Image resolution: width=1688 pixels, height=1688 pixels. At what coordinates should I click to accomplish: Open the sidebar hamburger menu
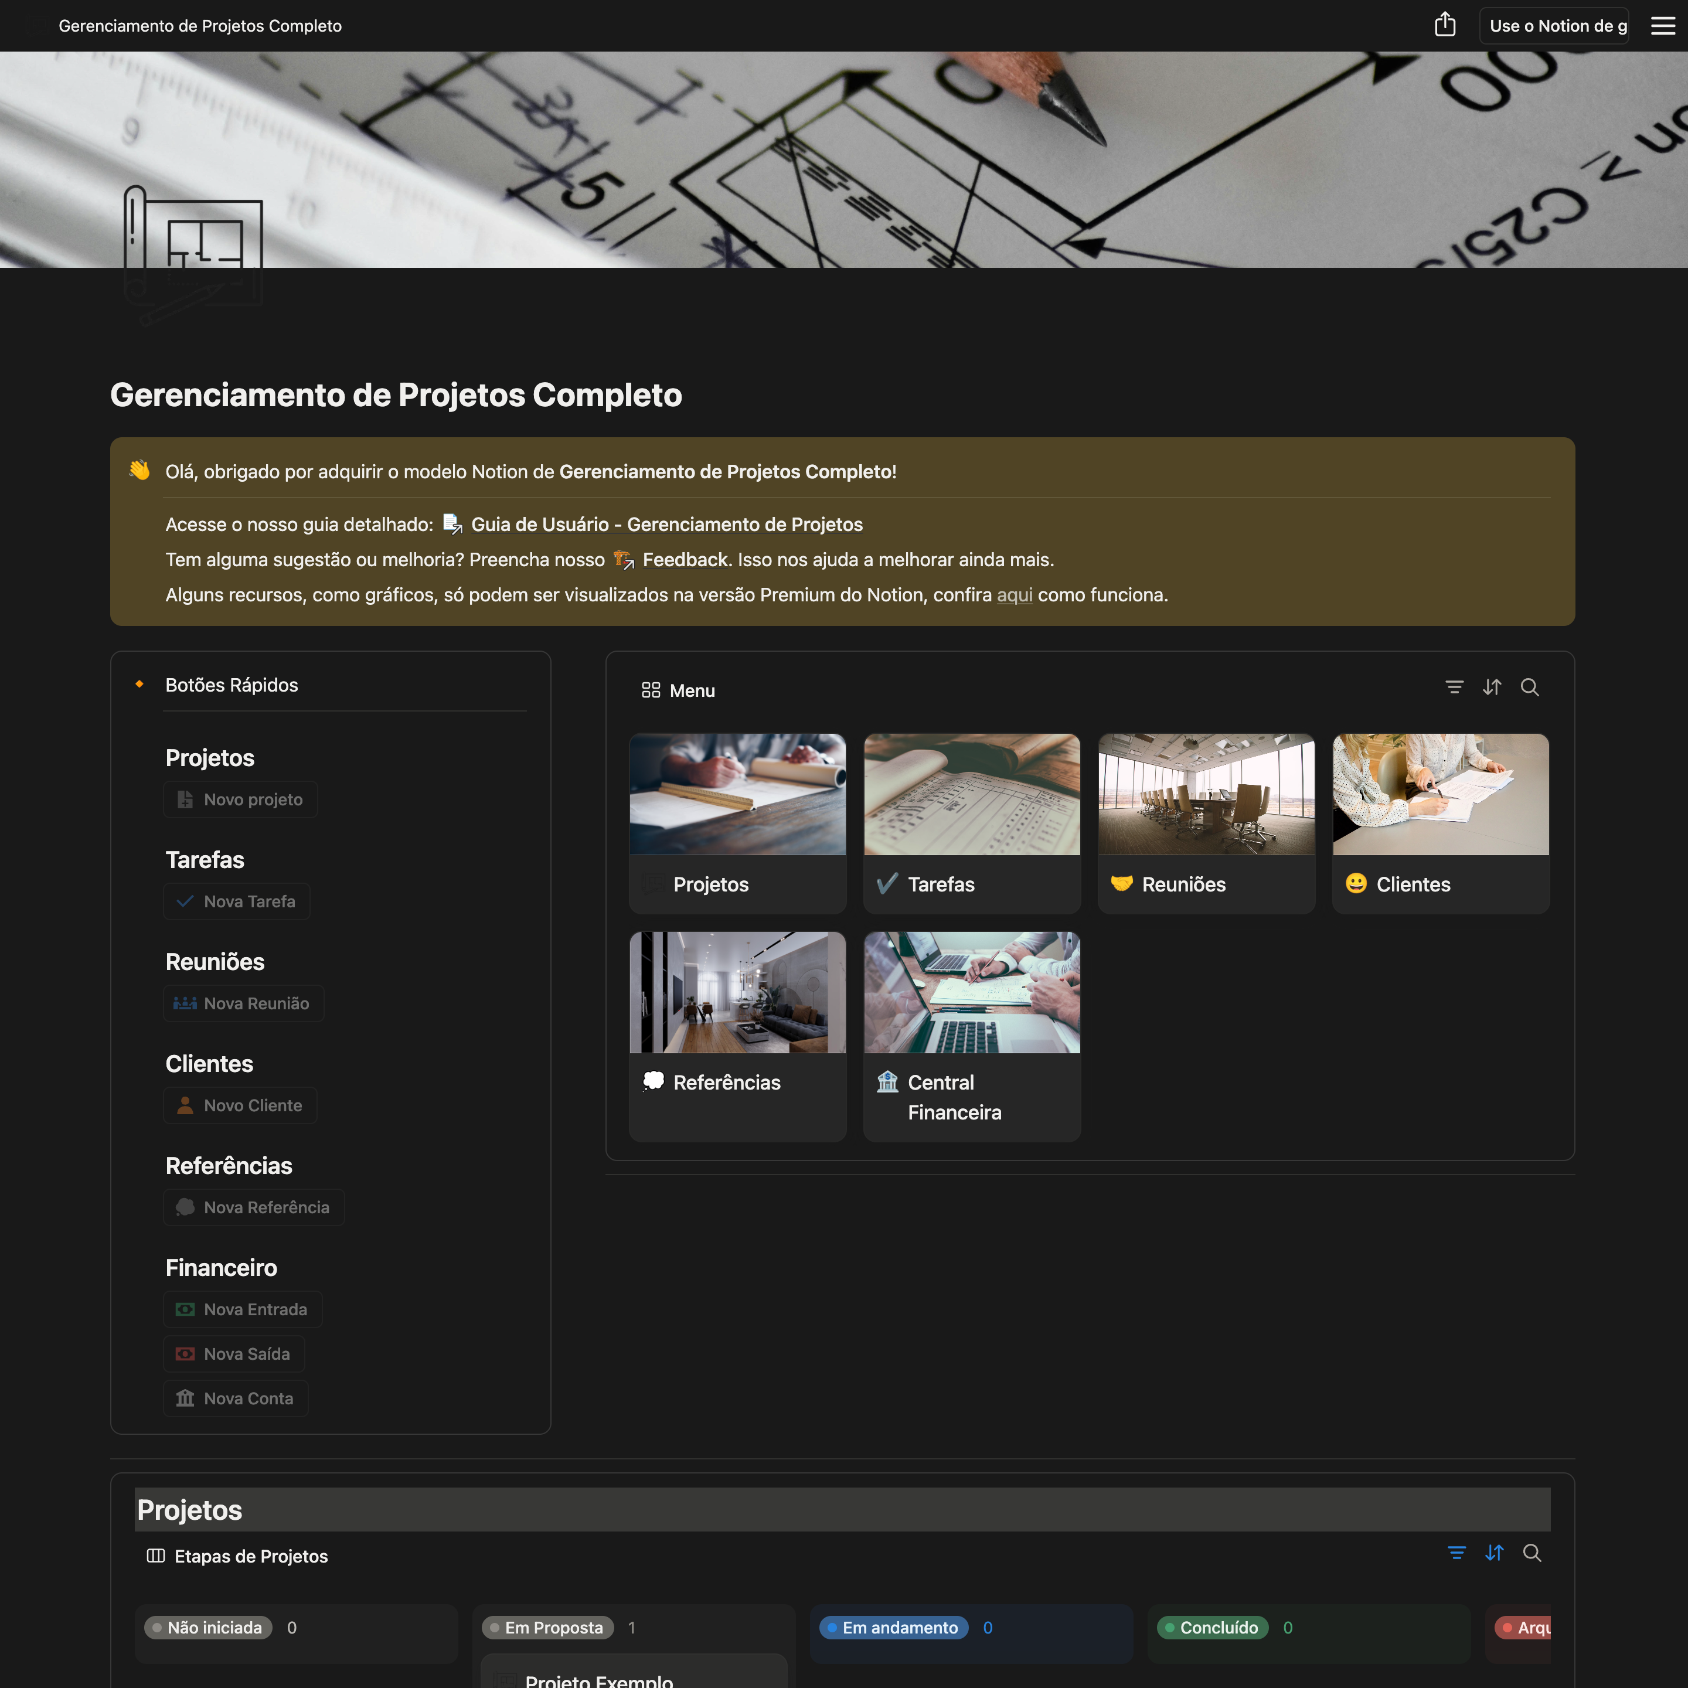1662,25
